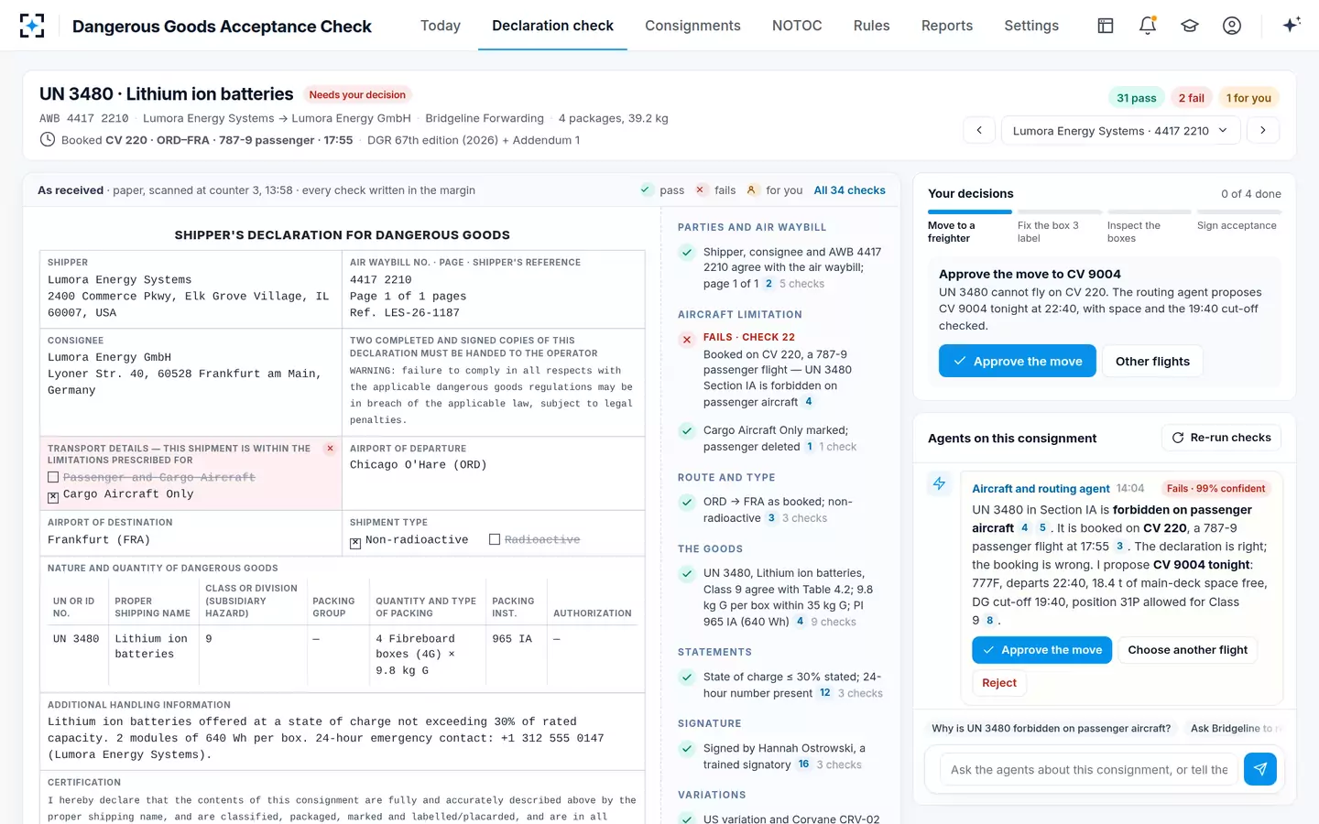Open the layout panel icon
Image resolution: width=1319 pixels, height=824 pixels.
tap(1106, 26)
